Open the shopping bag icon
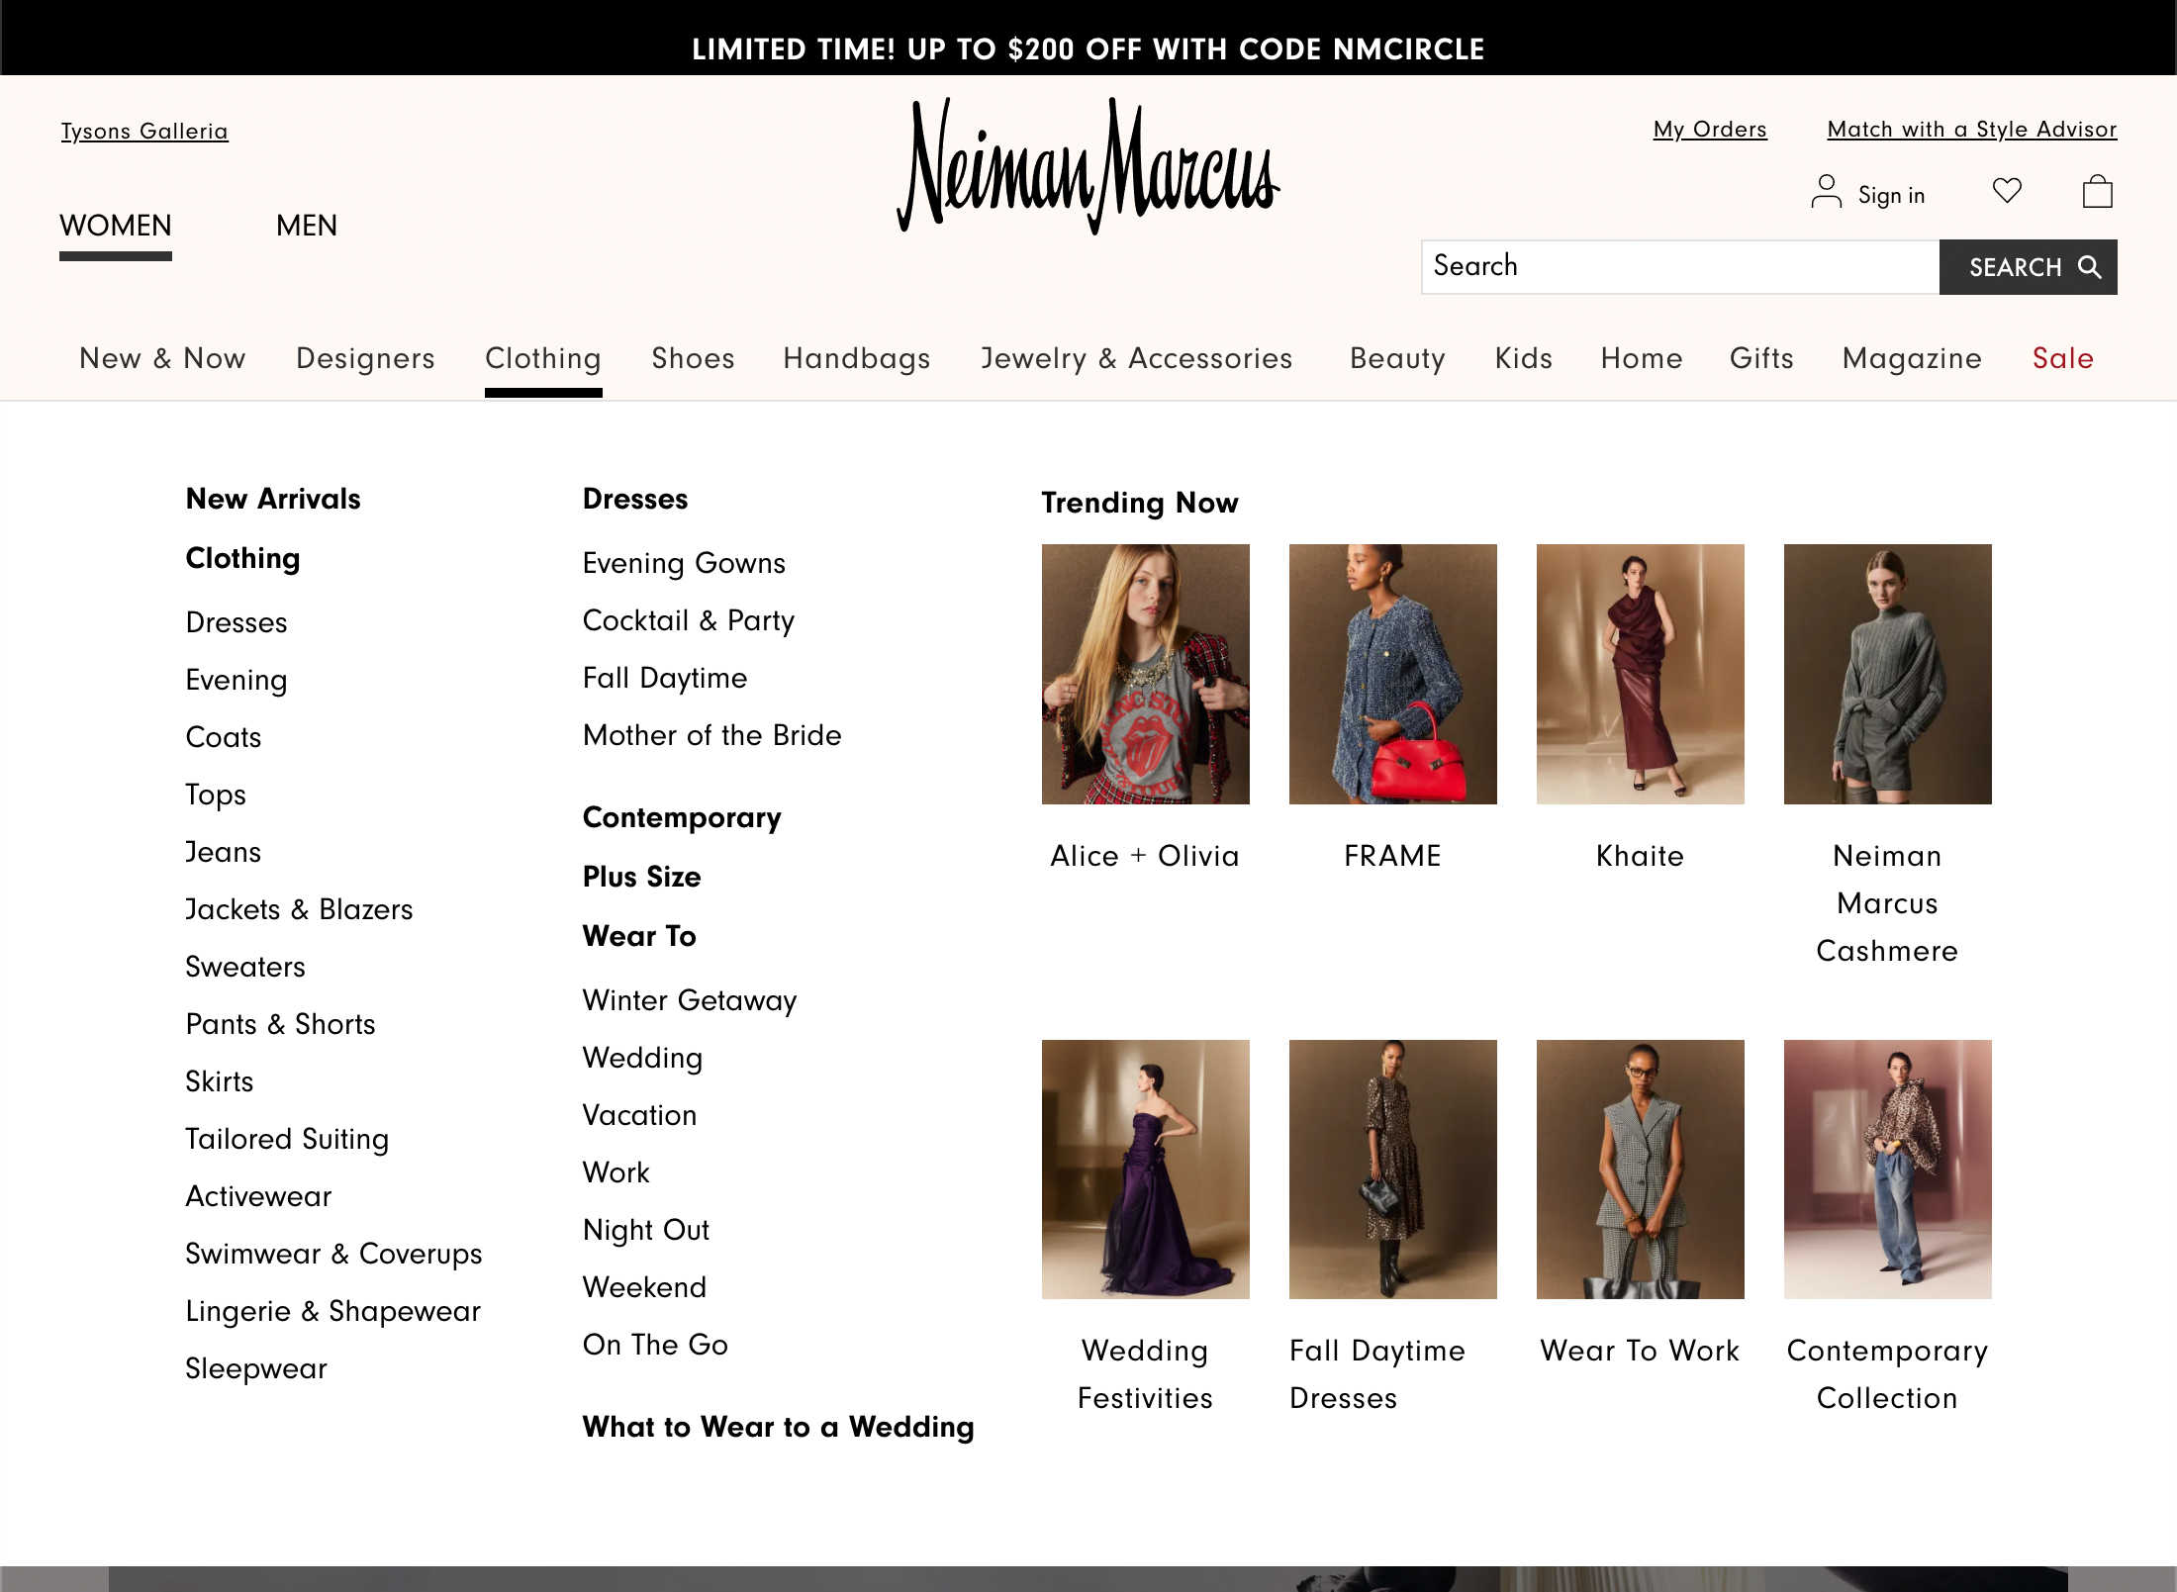The width and height of the screenshot is (2177, 1592). [2096, 192]
